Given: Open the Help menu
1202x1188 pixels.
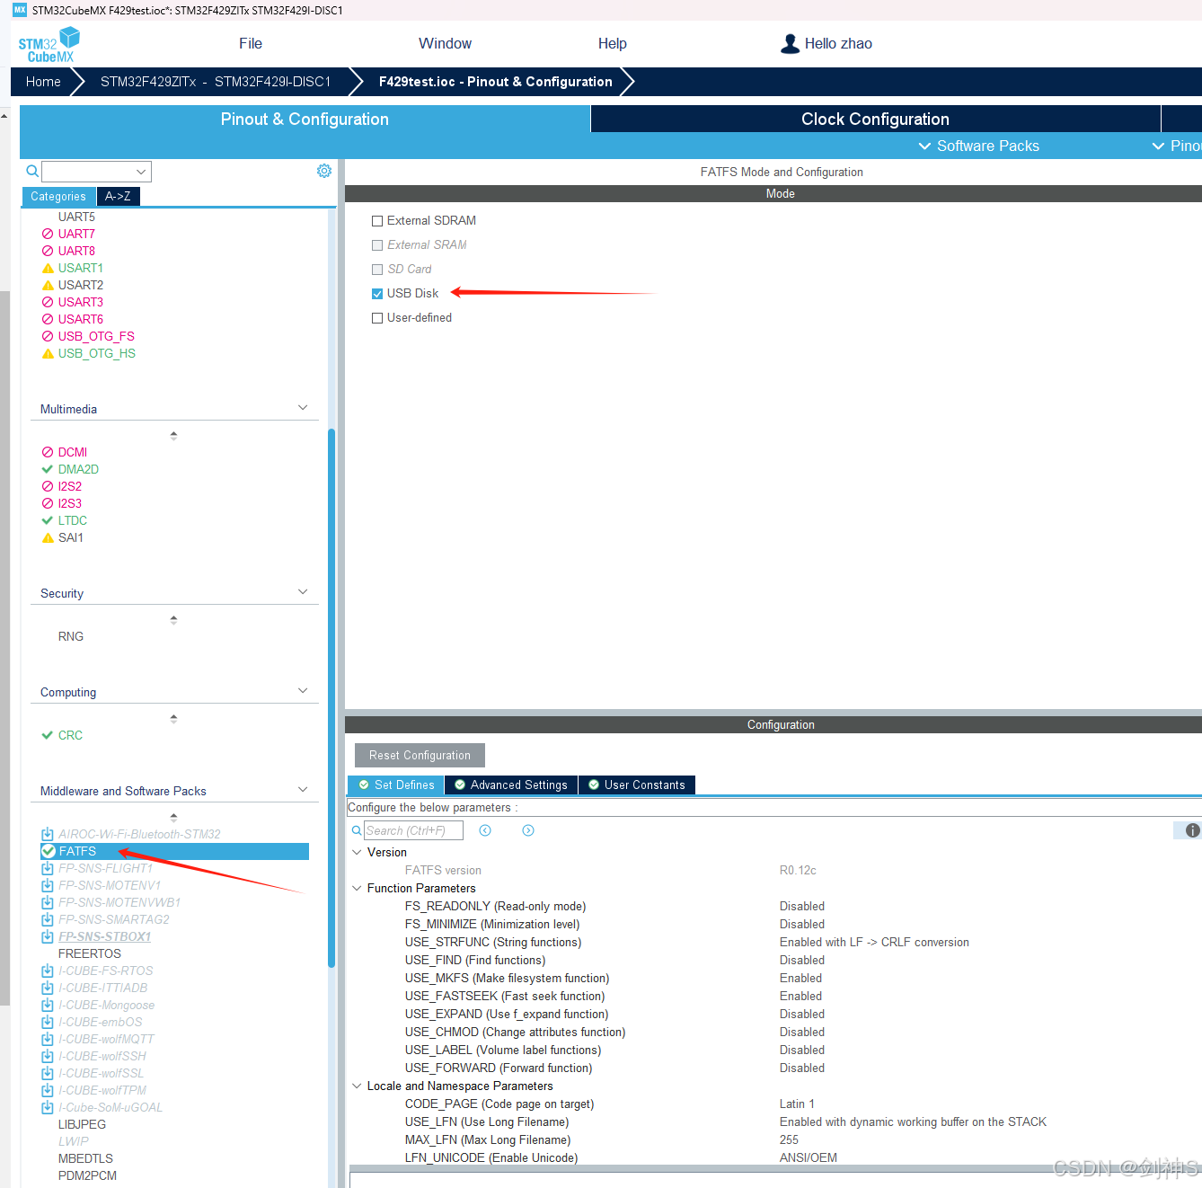Looking at the screenshot, I should click(x=613, y=43).
